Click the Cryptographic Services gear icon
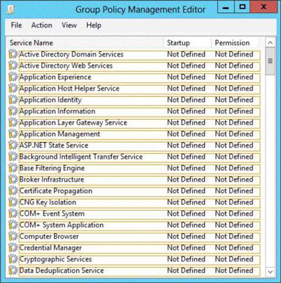281x283 pixels. pos(13,260)
